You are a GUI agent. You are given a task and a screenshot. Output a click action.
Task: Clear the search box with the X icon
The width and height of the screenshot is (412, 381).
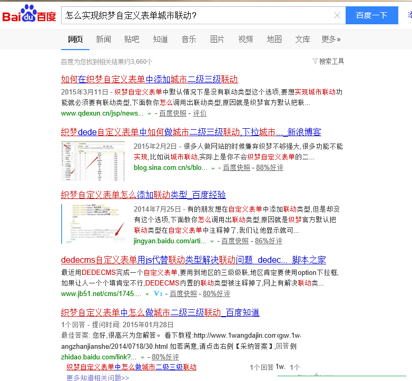tap(337, 15)
